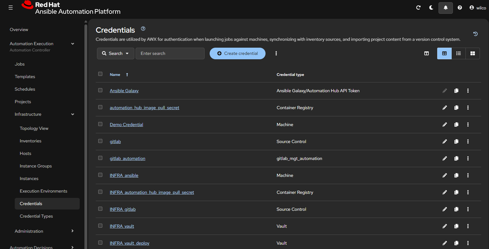Edit the Demo Credential using its pencil icon
Viewport: 489px width, 249px height.
point(445,124)
